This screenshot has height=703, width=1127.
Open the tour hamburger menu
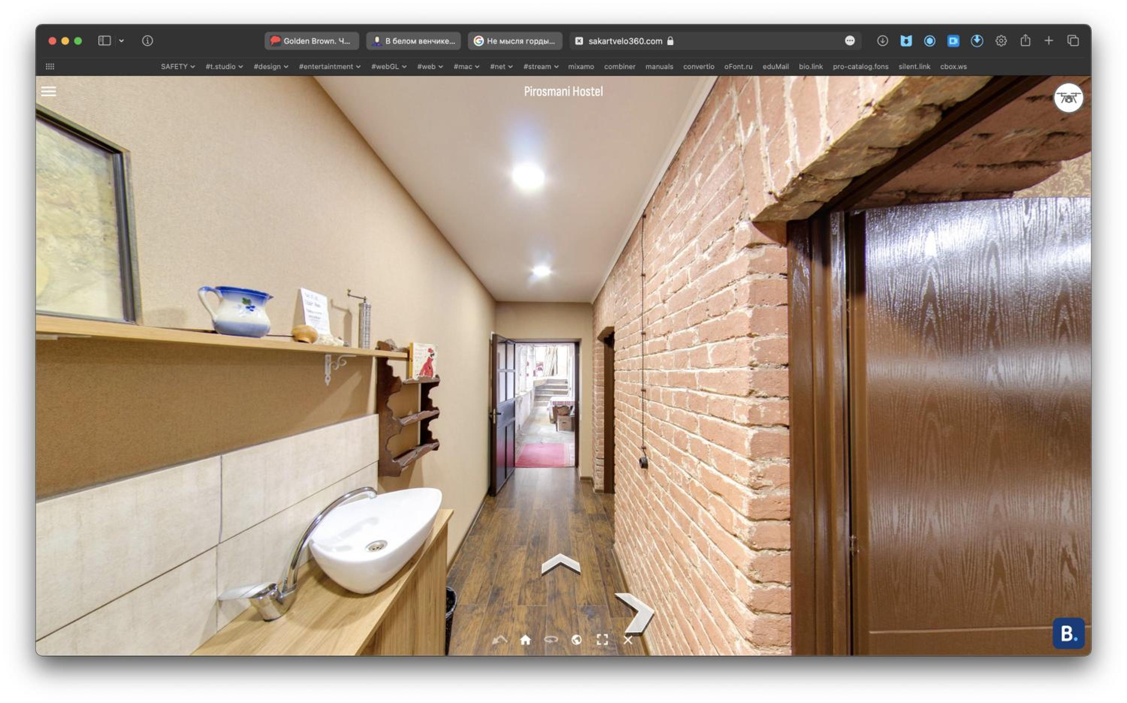click(x=48, y=91)
